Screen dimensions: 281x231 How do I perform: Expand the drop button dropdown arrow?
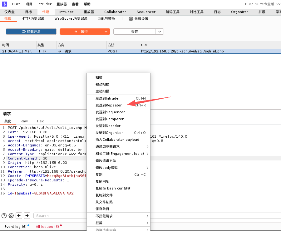tap(160, 32)
